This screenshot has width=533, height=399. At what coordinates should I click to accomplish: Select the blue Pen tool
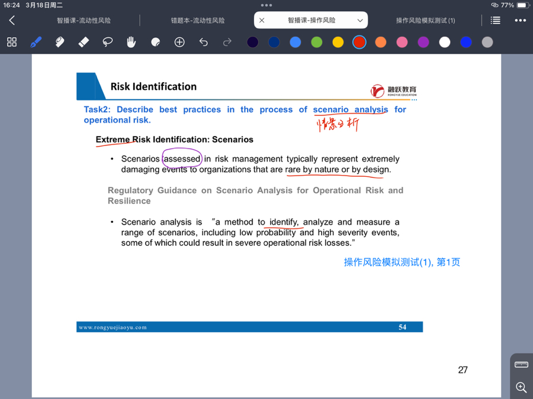tap(36, 42)
